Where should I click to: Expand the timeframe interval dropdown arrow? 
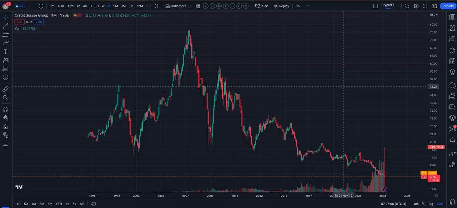(147, 6)
